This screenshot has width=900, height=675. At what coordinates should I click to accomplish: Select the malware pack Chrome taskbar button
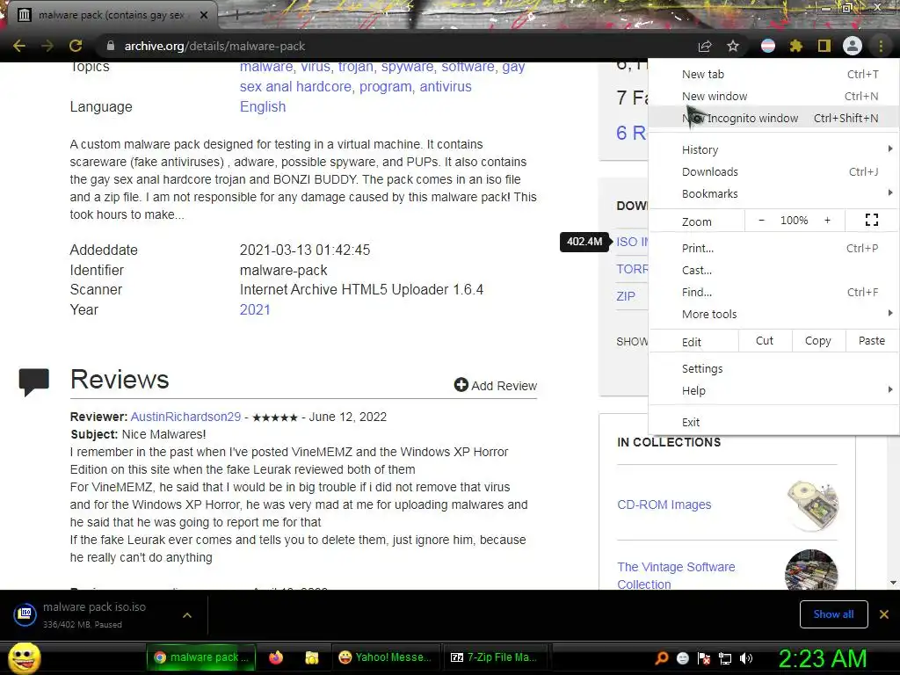201,657
